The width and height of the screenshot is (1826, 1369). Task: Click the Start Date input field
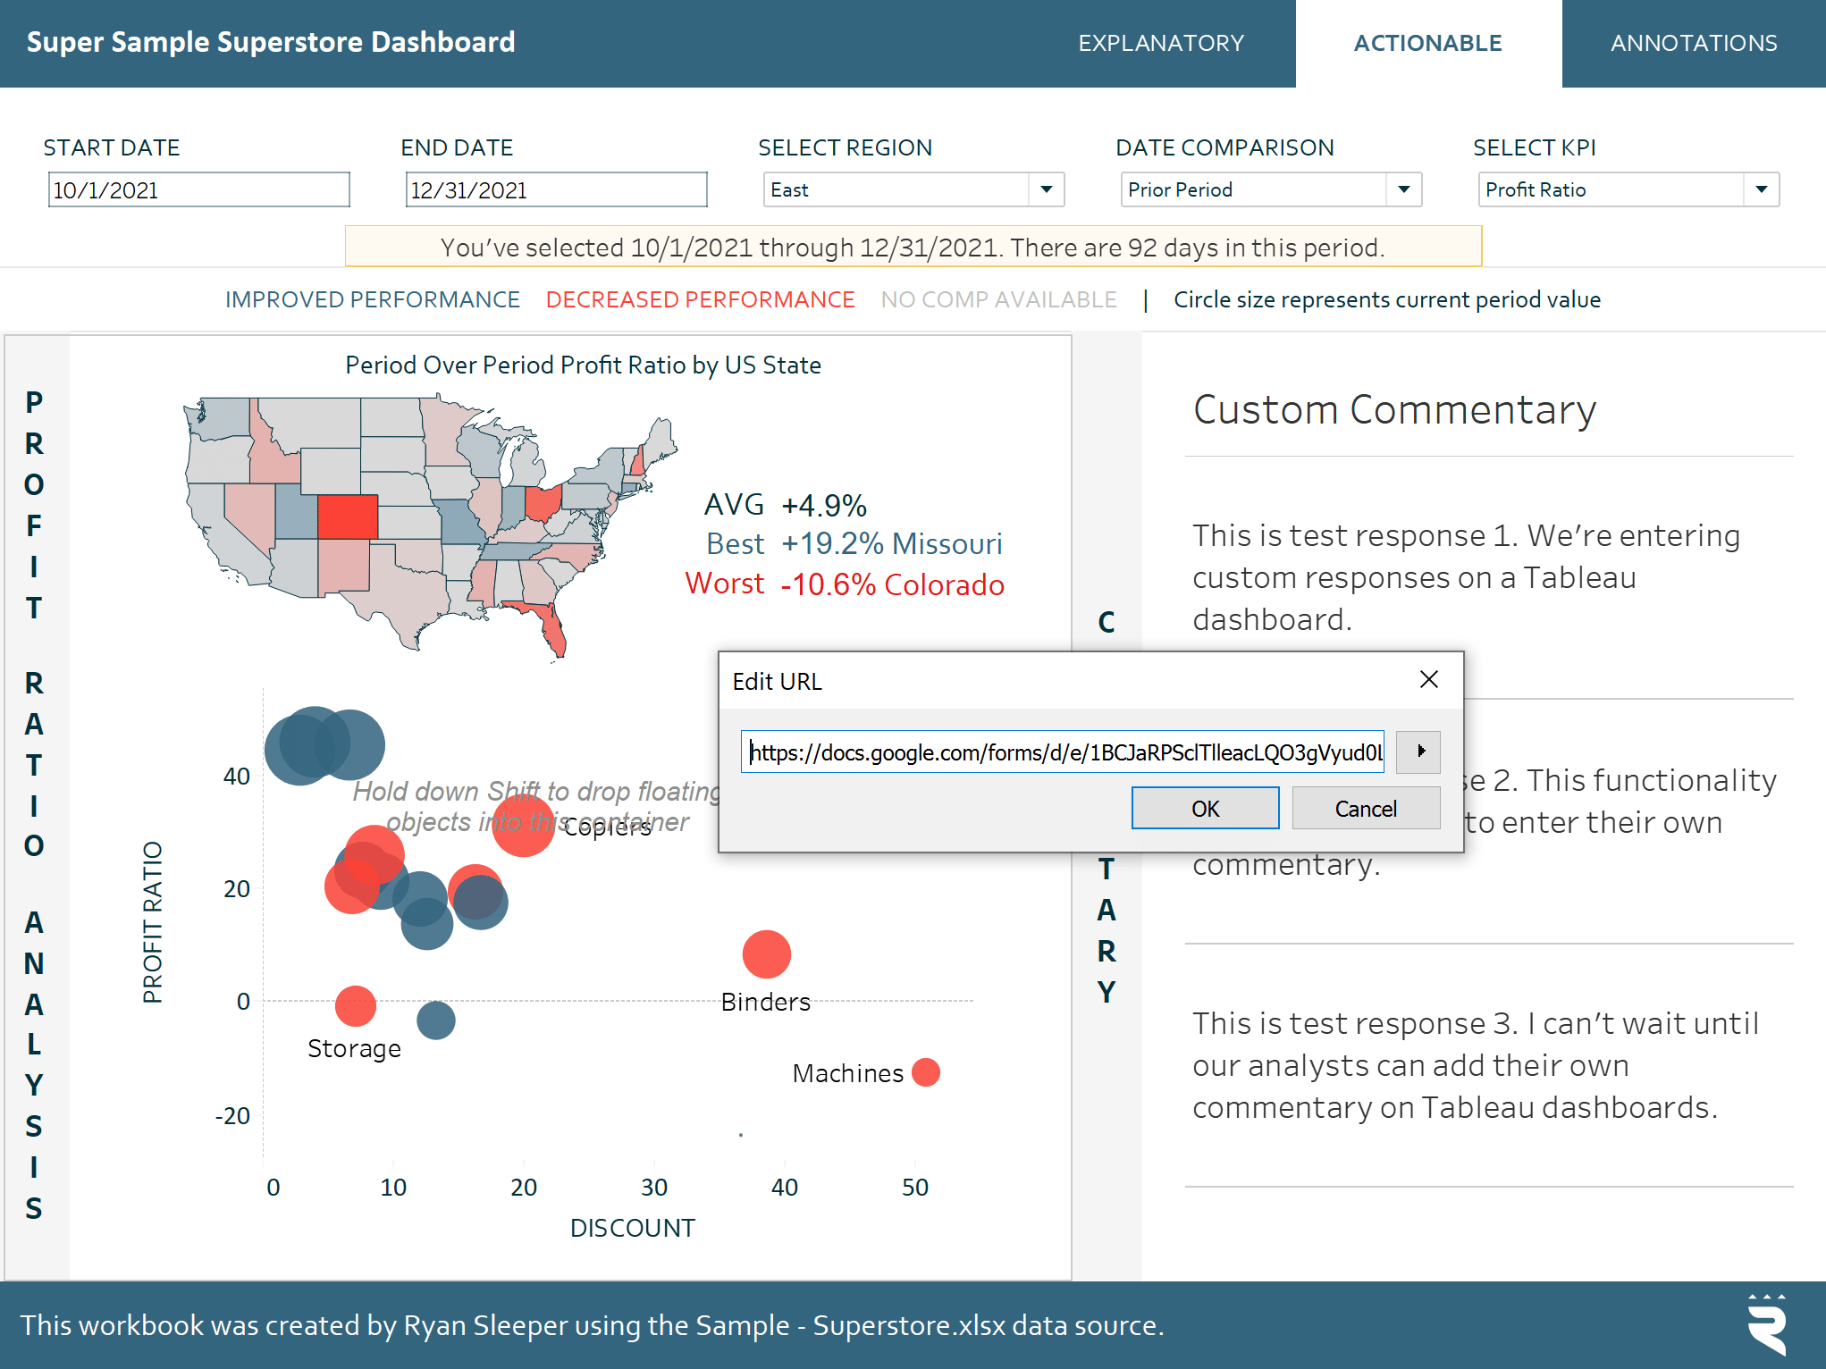pyautogui.click(x=198, y=190)
